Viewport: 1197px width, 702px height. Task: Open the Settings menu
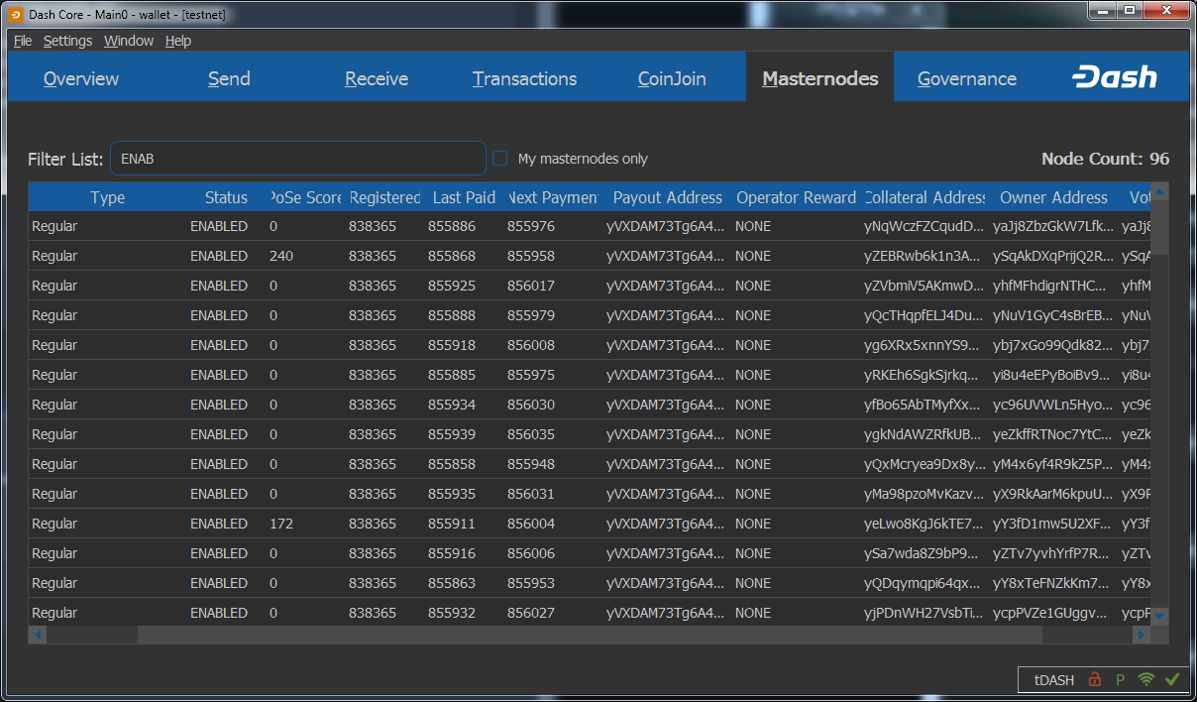coord(67,41)
